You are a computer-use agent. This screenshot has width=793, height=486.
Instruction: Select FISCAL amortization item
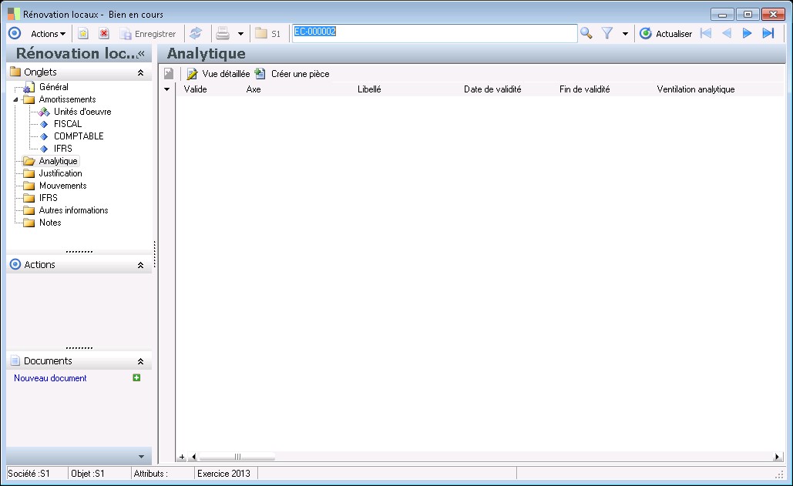[68, 124]
